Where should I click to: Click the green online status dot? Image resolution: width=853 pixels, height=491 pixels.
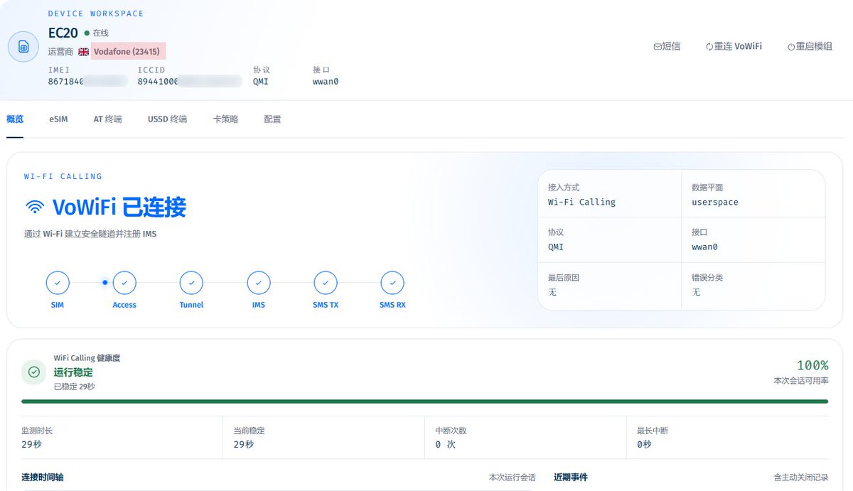coord(87,33)
